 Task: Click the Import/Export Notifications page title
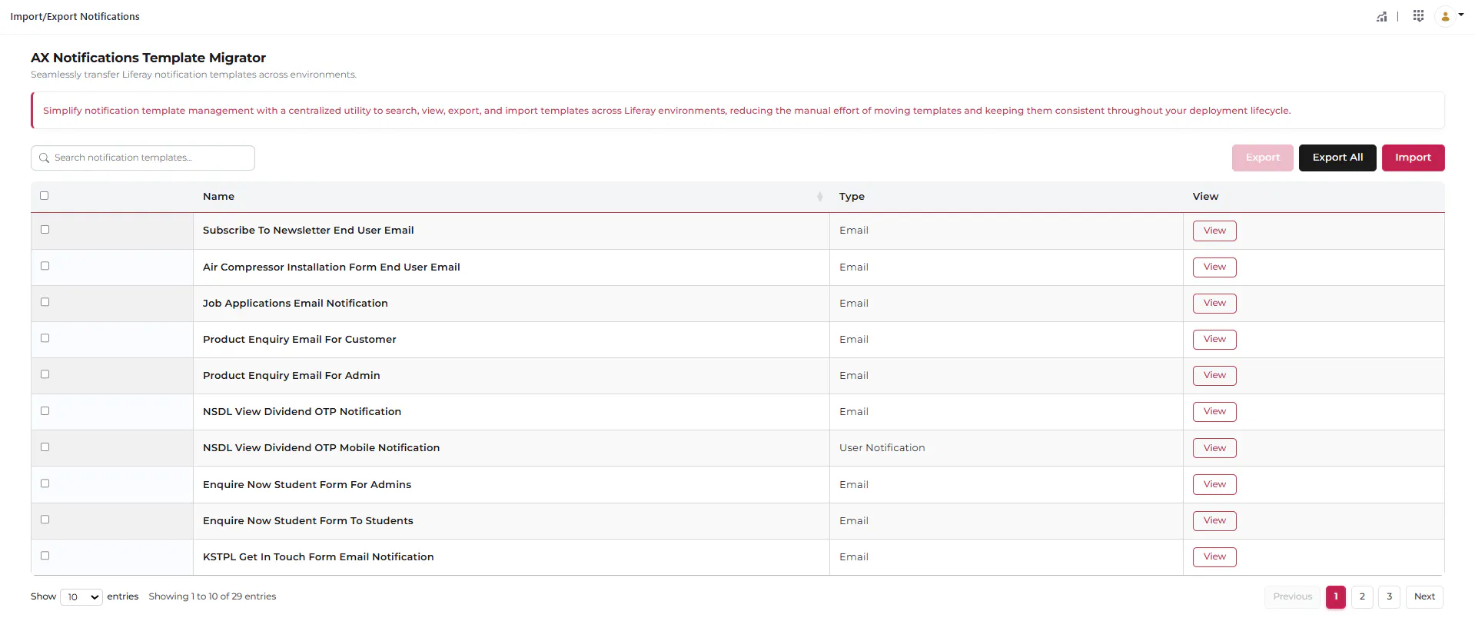coord(75,16)
